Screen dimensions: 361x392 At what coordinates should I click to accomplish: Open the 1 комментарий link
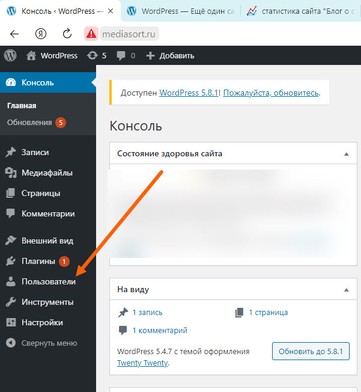160,330
